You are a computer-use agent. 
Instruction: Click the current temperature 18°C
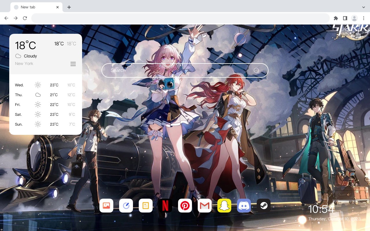point(25,45)
